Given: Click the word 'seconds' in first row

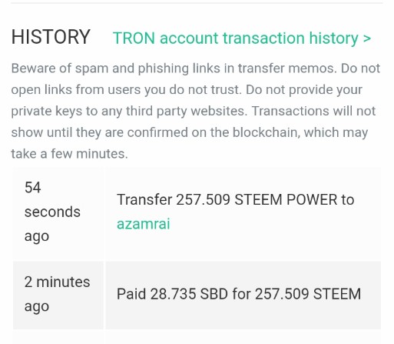Looking at the screenshot, I should (x=52, y=212).
